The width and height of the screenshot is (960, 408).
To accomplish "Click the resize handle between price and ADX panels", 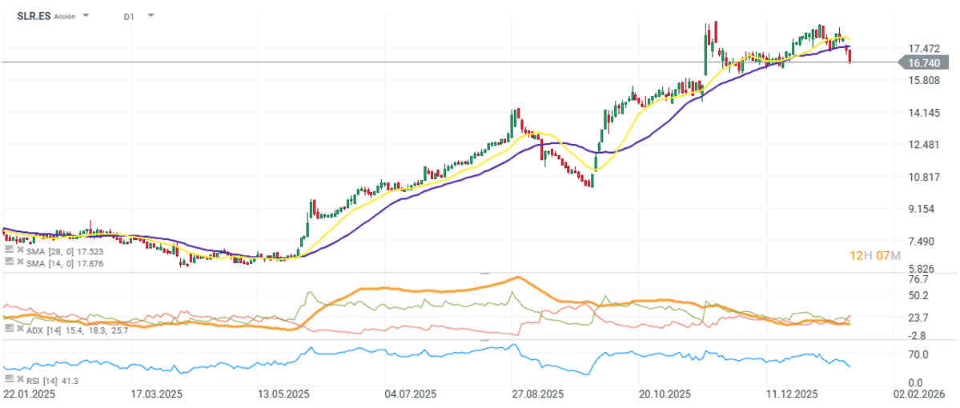I will click(484, 273).
